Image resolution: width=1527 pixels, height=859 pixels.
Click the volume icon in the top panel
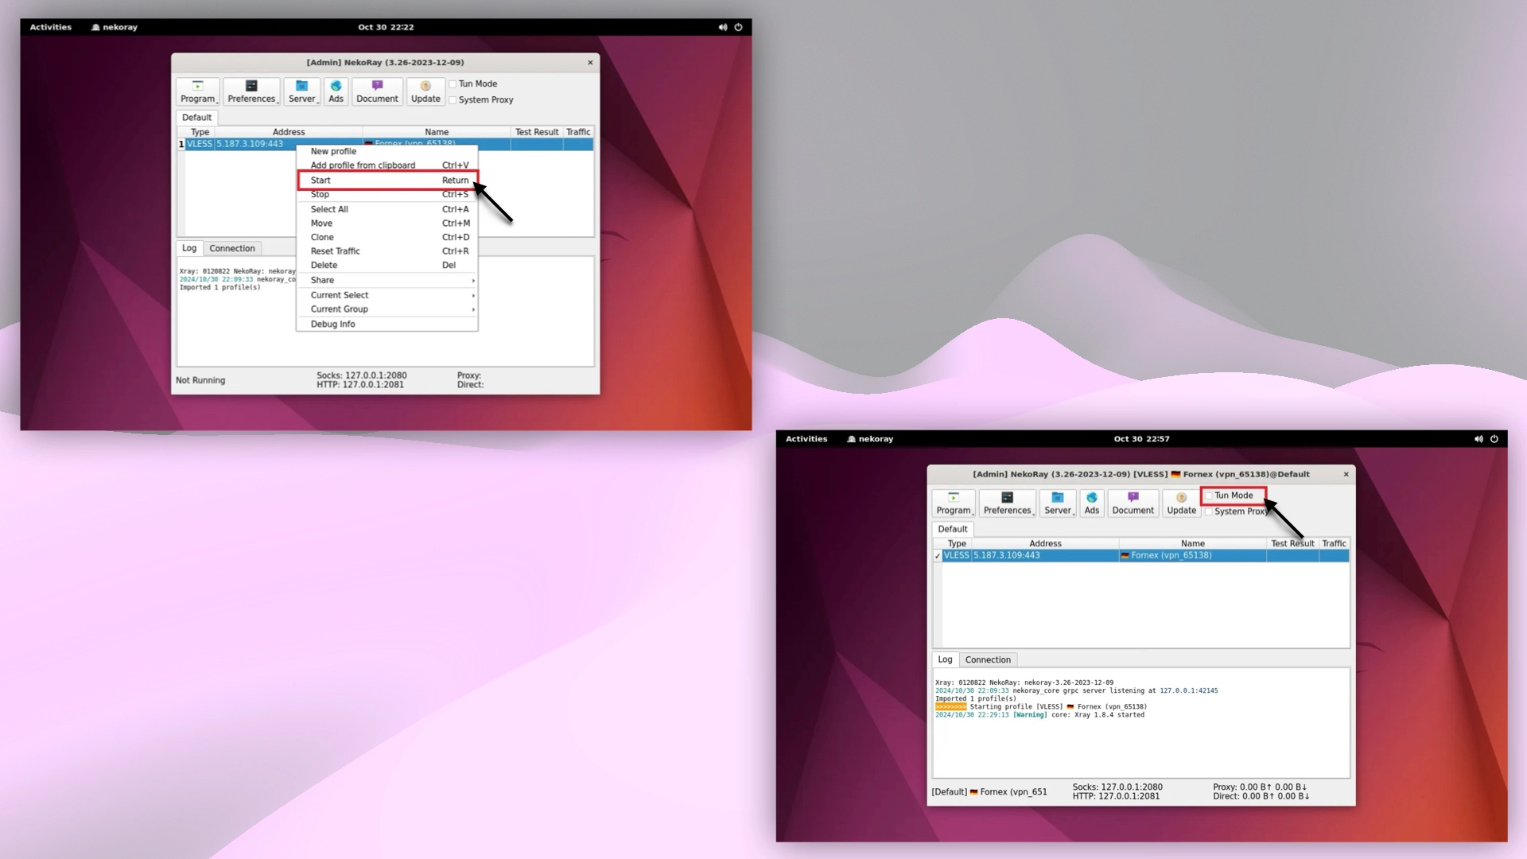723,26
